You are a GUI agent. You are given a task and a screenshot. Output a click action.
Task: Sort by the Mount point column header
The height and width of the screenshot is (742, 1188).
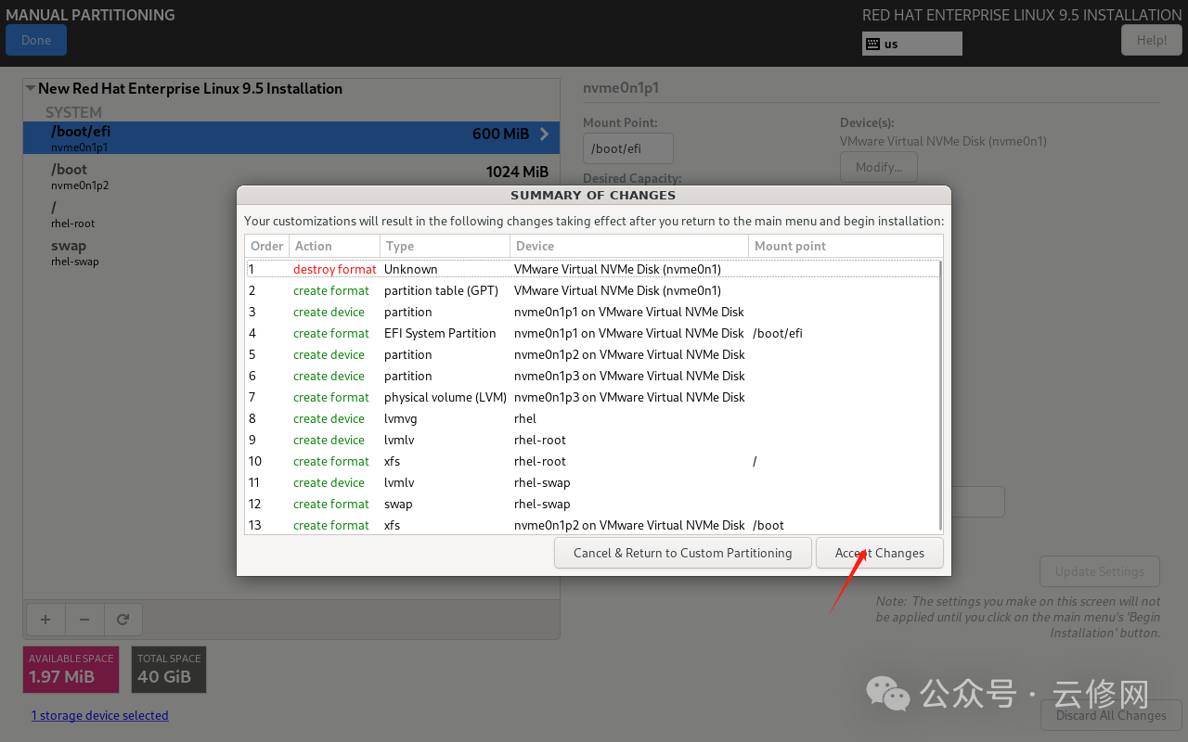(x=846, y=246)
